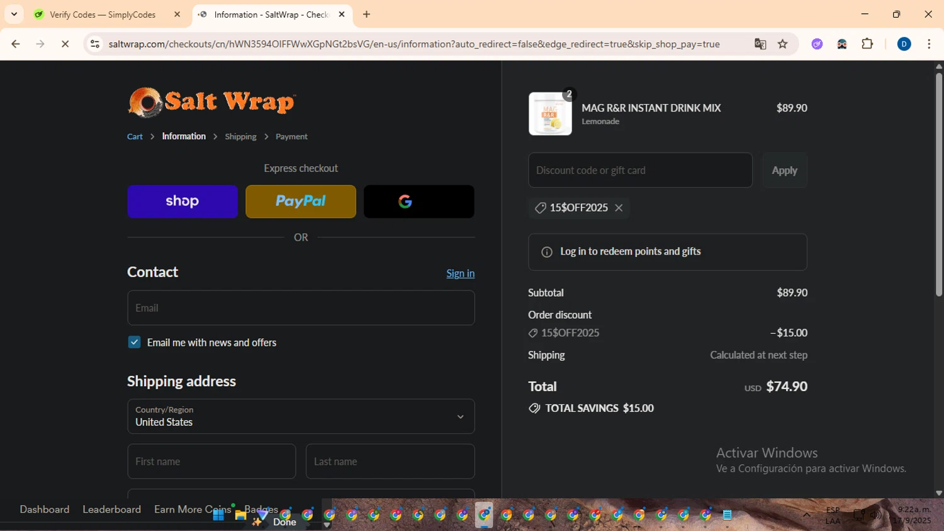Screen dimensions: 944x531
Task: Click the ESP LAA language indicator
Action: coord(833,515)
